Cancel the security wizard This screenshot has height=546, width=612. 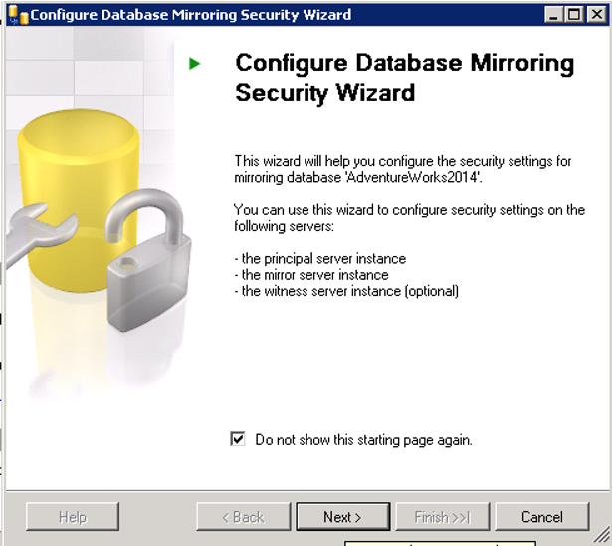(542, 517)
